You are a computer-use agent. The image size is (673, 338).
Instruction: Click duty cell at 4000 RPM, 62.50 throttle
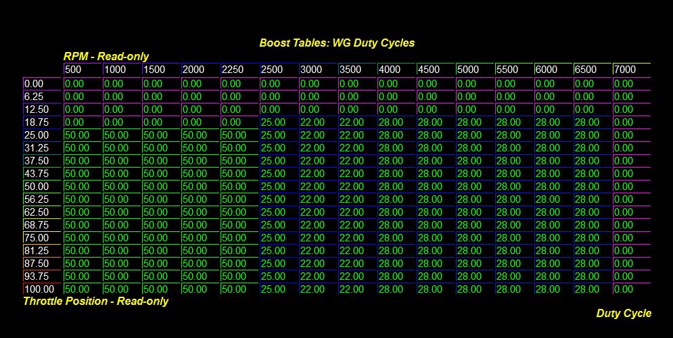pyautogui.click(x=396, y=212)
